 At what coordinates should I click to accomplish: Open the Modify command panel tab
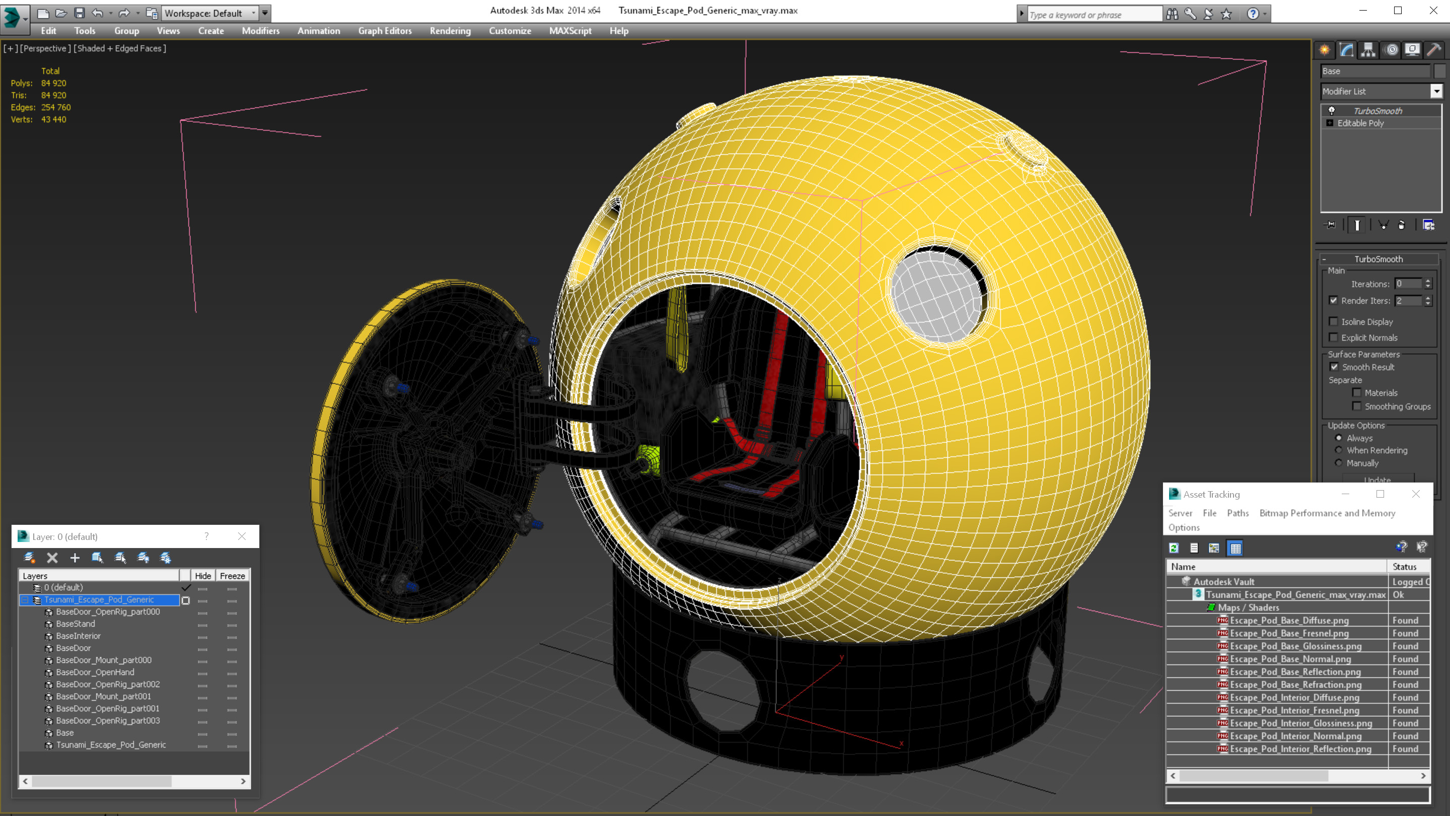coord(1346,50)
